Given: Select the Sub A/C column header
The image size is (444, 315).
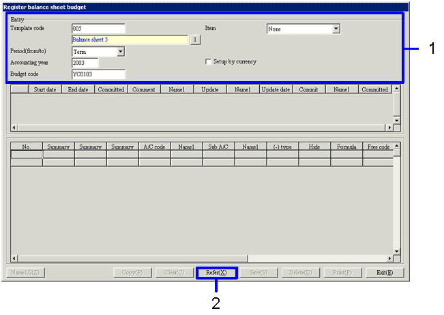Looking at the screenshot, I should coord(218,147).
